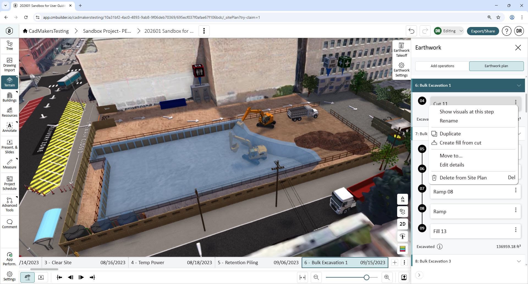
Task: Open the Editing mode dropdown
Action: point(449,31)
